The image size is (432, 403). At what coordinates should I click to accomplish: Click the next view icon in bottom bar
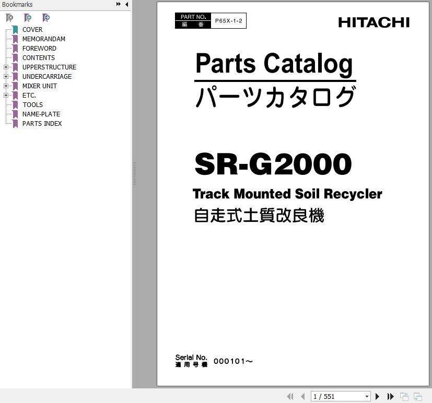pyautogui.click(x=418, y=396)
